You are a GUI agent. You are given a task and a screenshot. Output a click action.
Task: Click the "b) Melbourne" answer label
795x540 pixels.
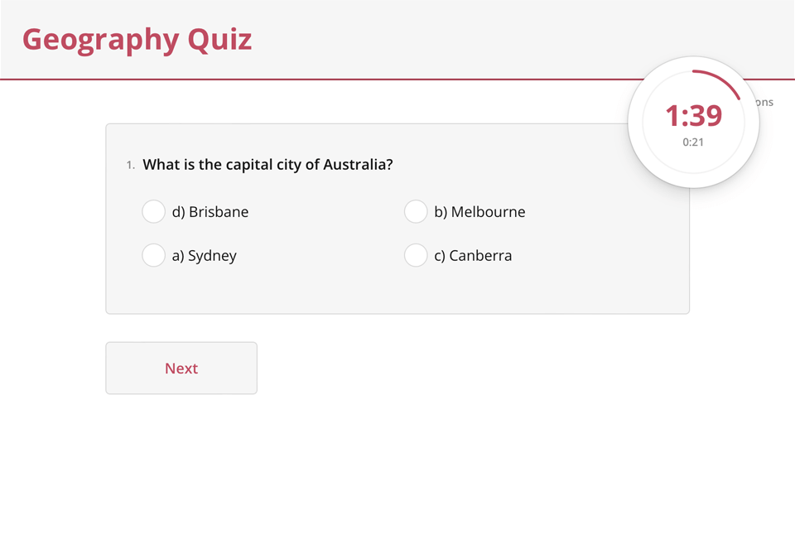[x=479, y=212]
